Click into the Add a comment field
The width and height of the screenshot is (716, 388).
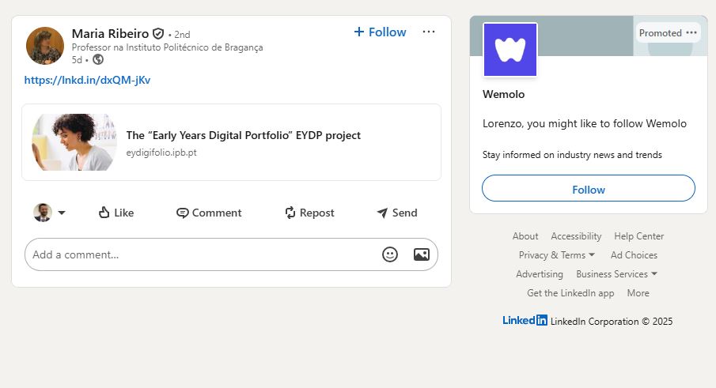tap(198, 254)
